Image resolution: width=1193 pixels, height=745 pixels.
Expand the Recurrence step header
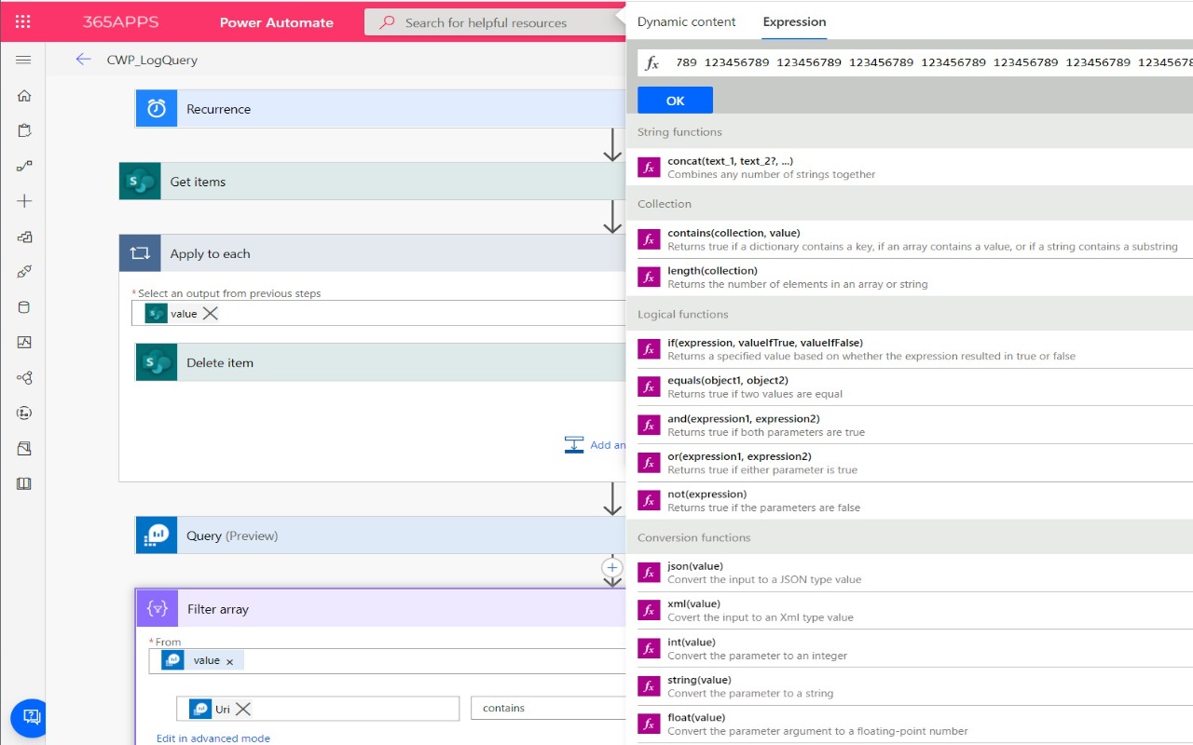(381, 109)
